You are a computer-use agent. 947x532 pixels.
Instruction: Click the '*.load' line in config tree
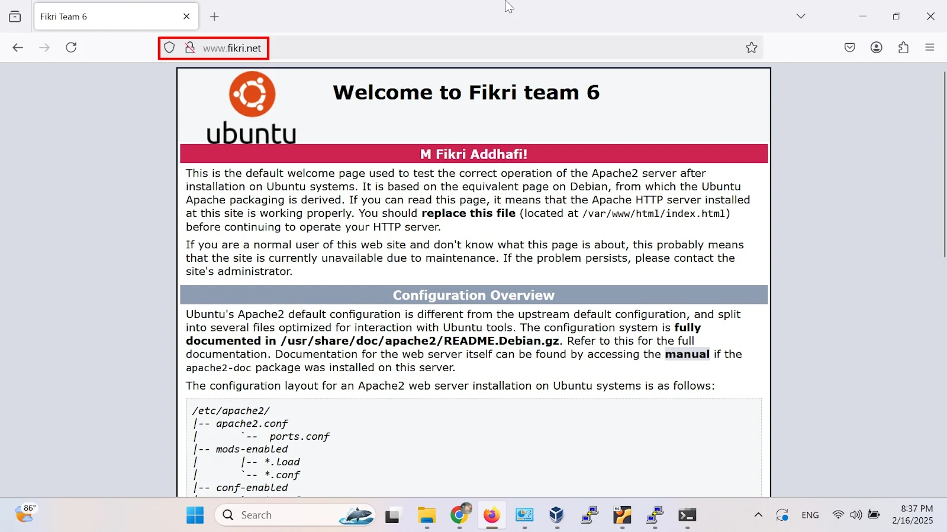(282, 462)
